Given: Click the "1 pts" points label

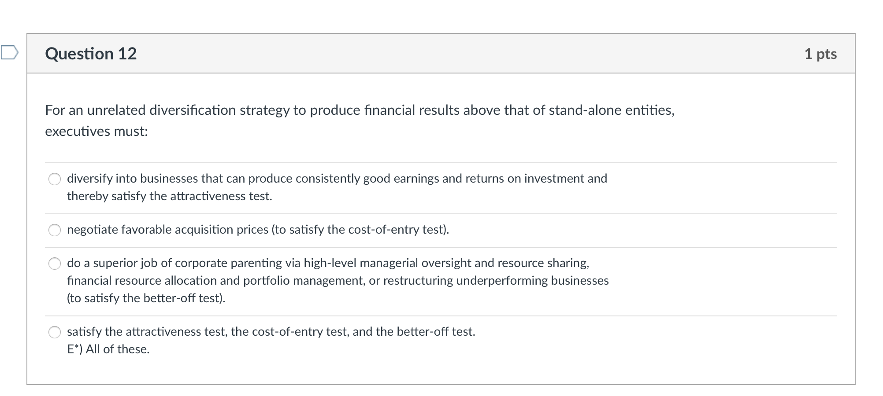Looking at the screenshot, I should tap(820, 54).
